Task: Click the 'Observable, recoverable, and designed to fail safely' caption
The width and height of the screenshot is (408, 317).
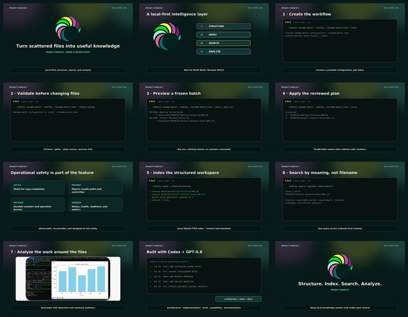Action: (x=68, y=228)
